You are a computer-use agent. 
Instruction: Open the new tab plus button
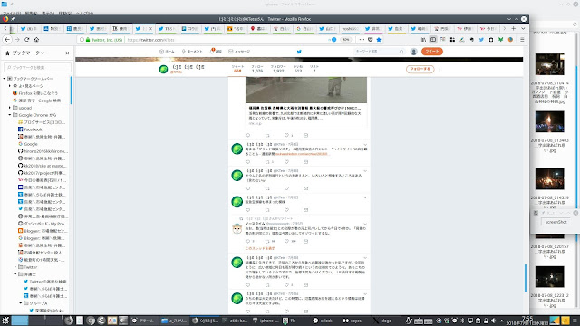[514, 28]
